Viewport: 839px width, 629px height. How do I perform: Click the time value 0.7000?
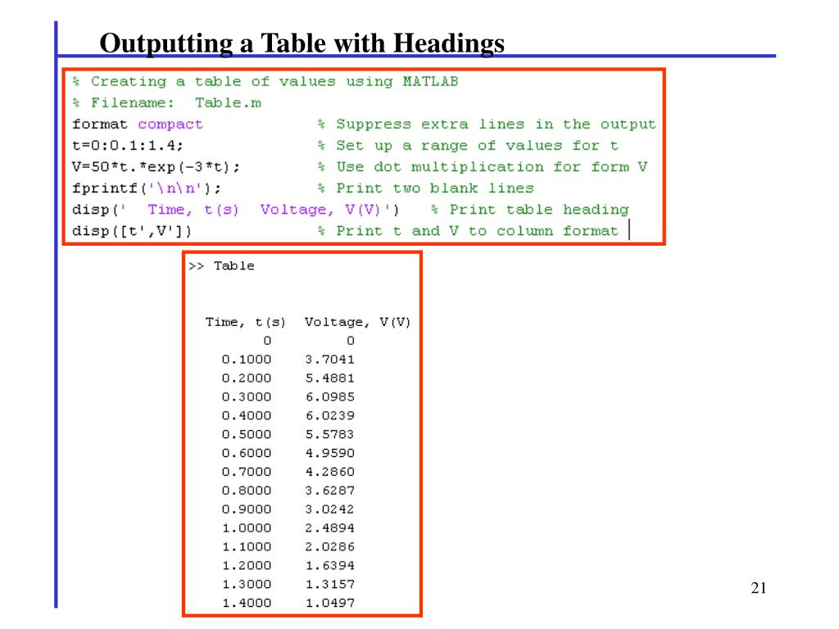tap(247, 472)
